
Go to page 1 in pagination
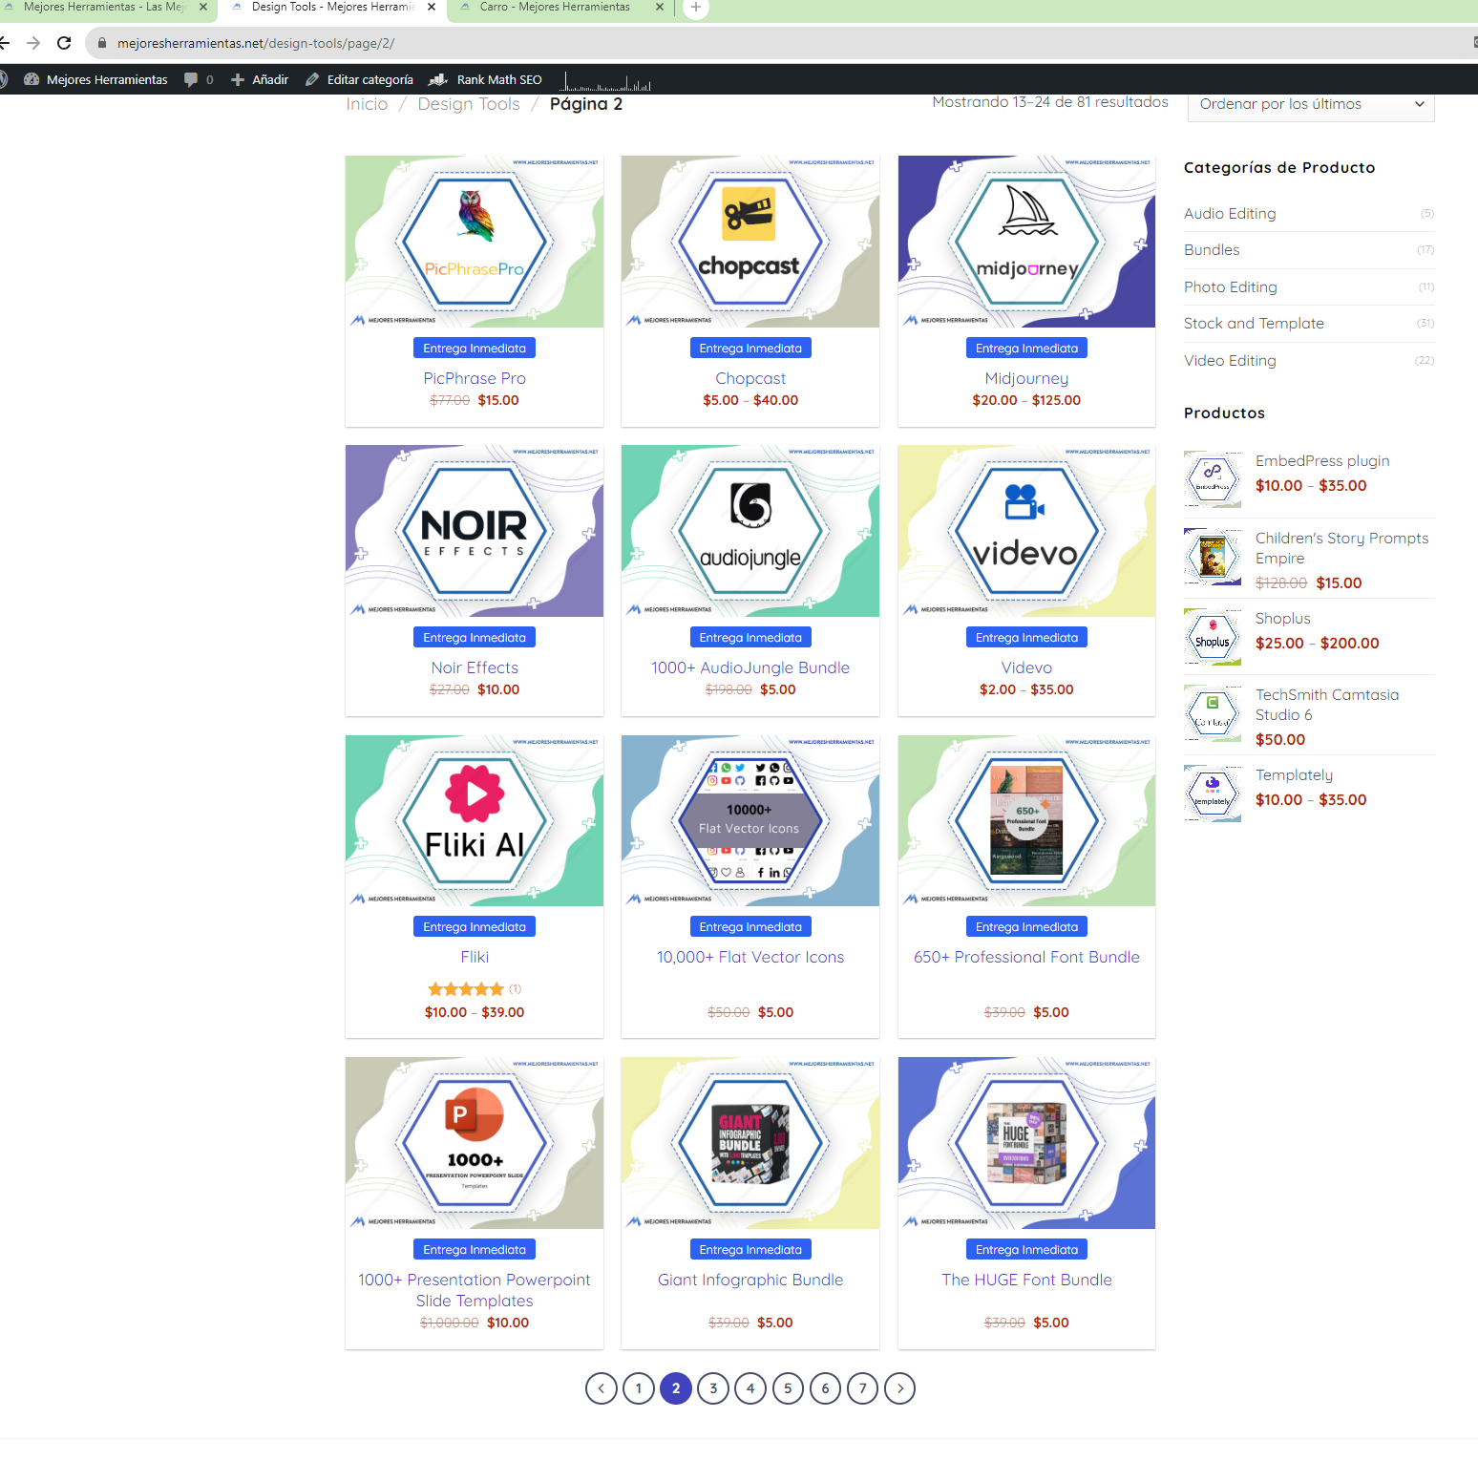pos(639,1388)
